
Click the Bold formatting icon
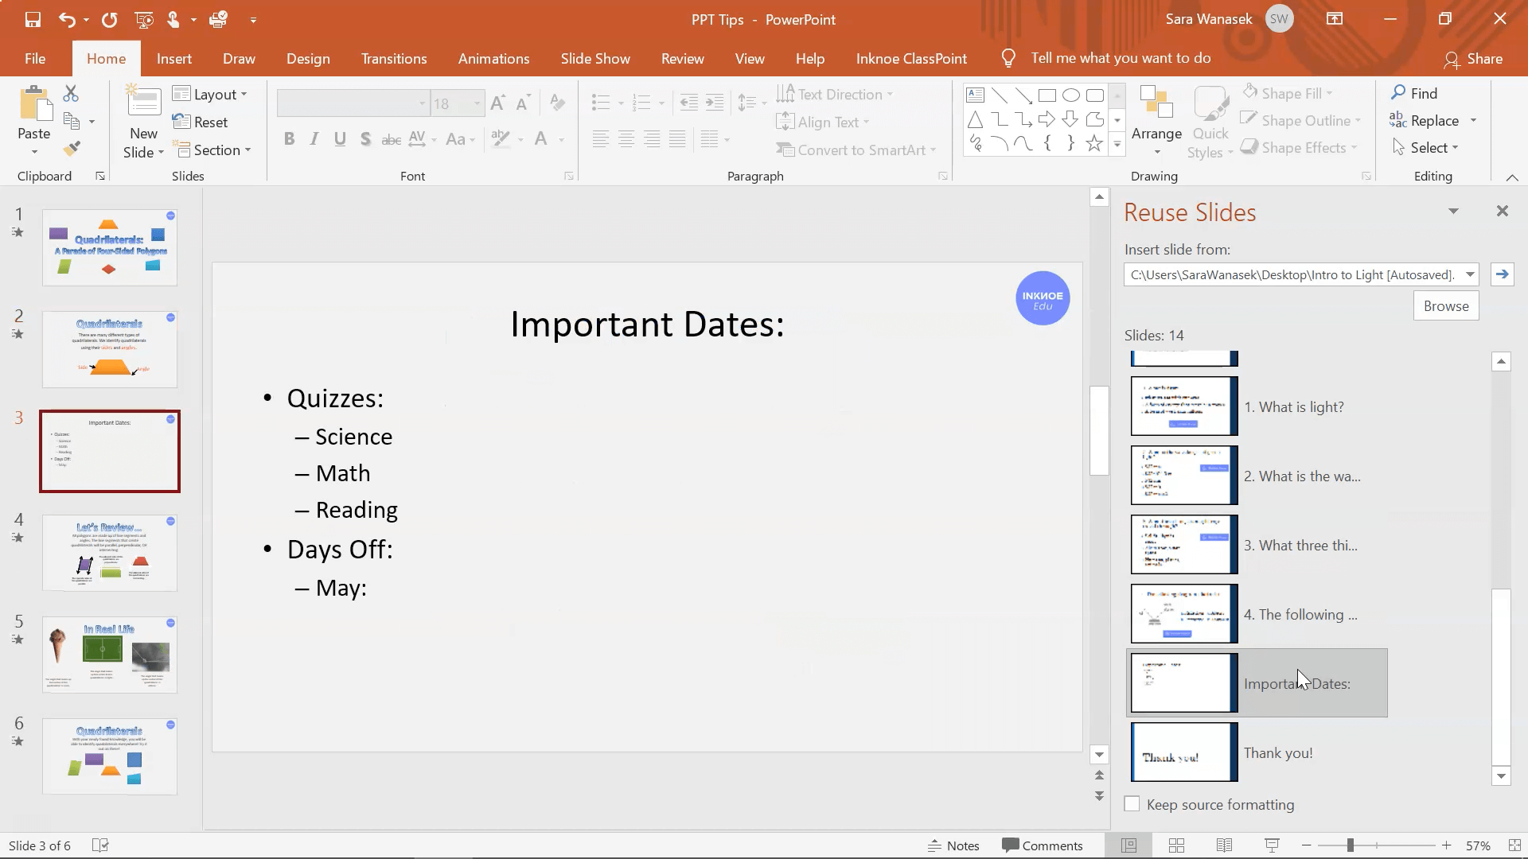tap(290, 138)
